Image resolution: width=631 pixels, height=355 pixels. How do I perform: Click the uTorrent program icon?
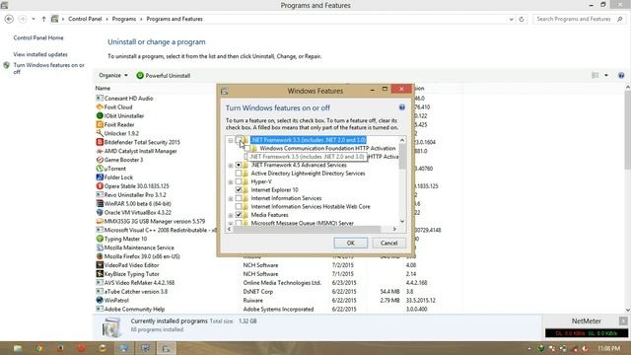pyautogui.click(x=100, y=169)
